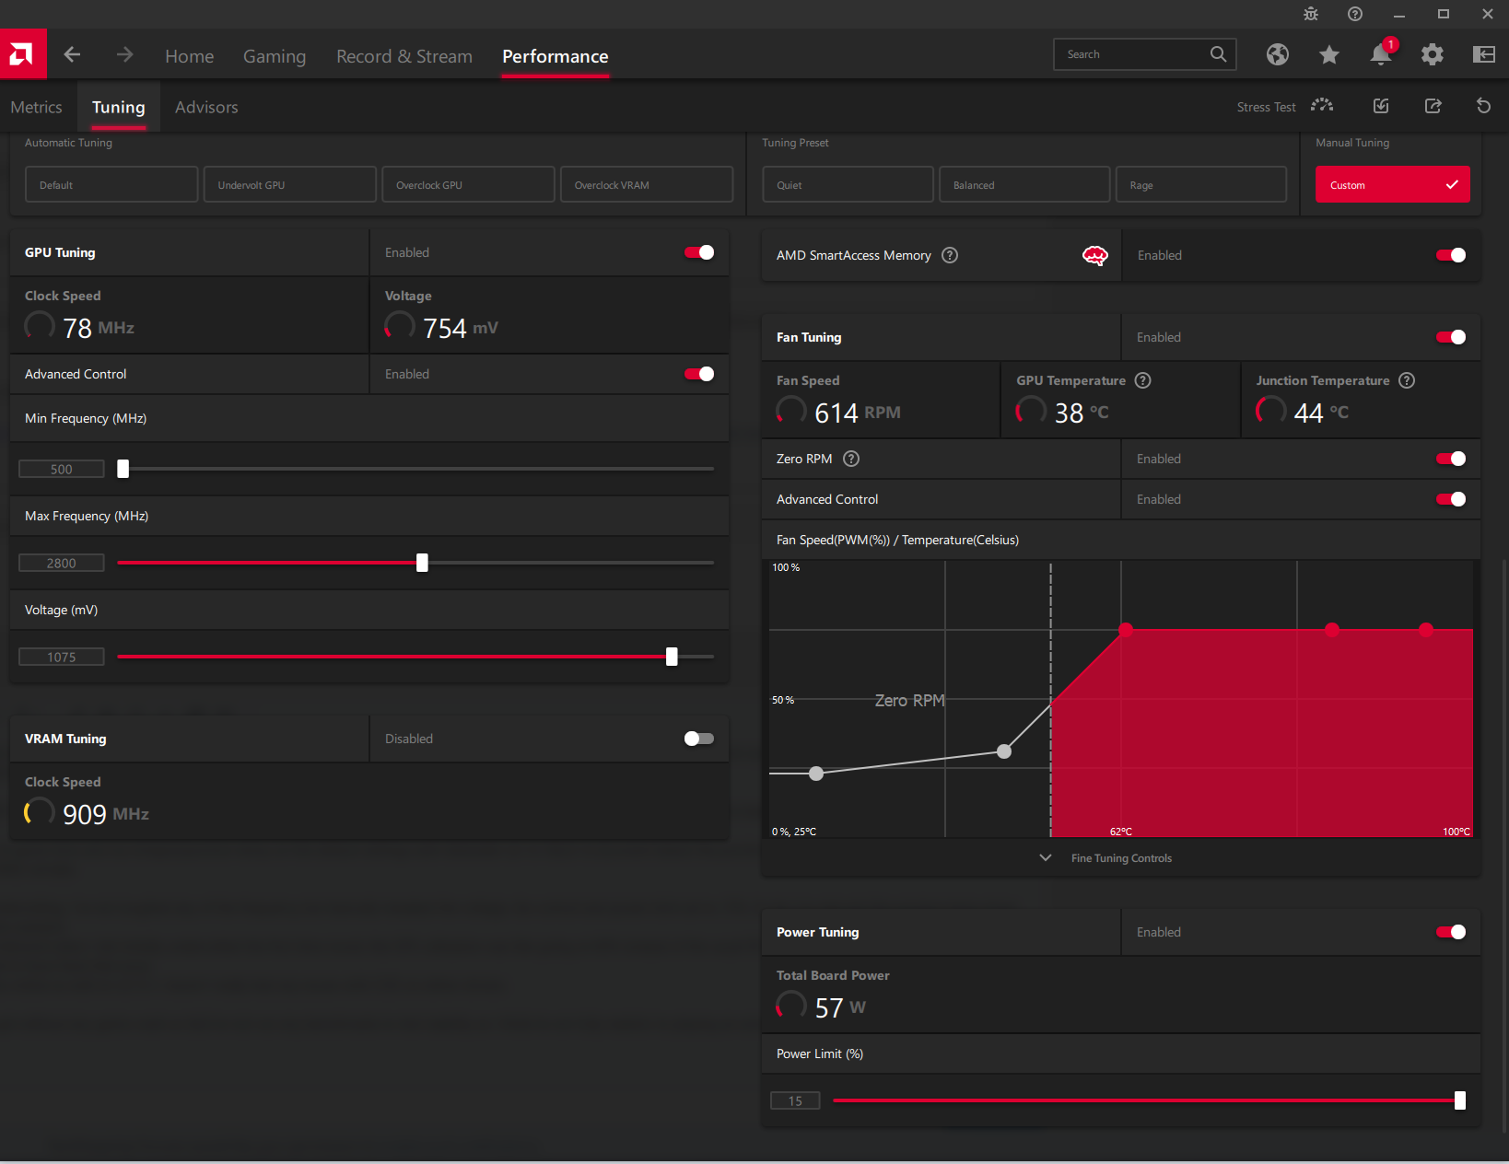
Task: Click the AMD logo icon
Action: pyautogui.click(x=23, y=54)
